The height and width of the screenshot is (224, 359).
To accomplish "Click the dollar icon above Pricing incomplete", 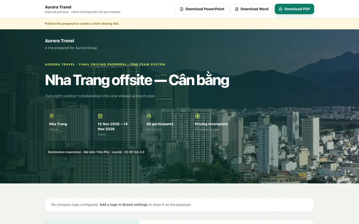I will click(x=197, y=116).
